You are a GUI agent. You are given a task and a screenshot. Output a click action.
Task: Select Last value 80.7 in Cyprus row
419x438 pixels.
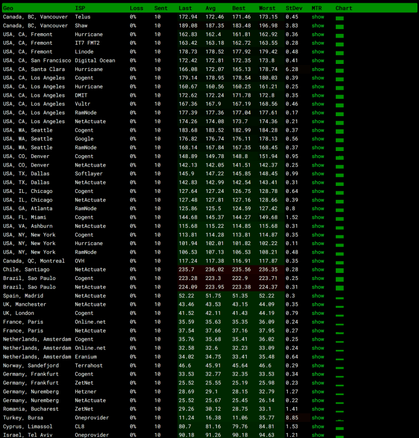185,427
